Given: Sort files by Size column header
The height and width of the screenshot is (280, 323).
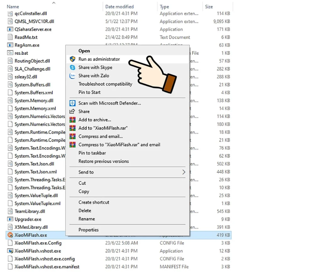Looking at the screenshot, I should click(x=209, y=7).
